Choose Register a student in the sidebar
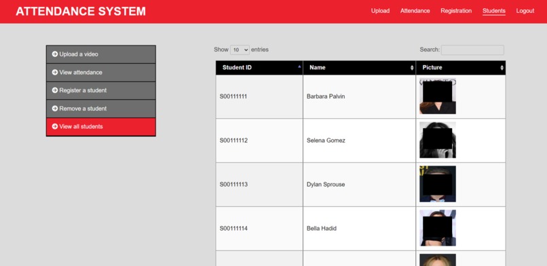The width and height of the screenshot is (547, 266). (x=101, y=91)
